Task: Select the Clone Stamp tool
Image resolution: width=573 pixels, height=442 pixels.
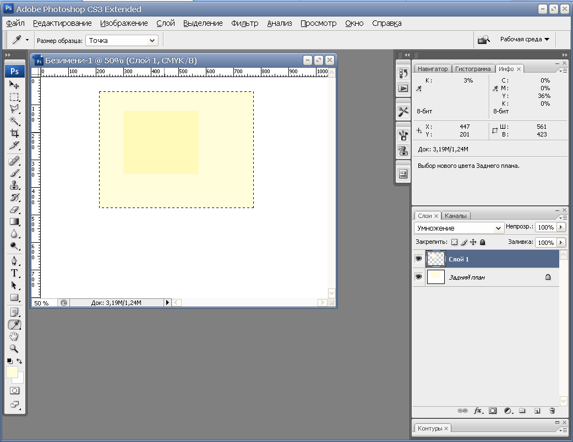Action: (x=14, y=185)
